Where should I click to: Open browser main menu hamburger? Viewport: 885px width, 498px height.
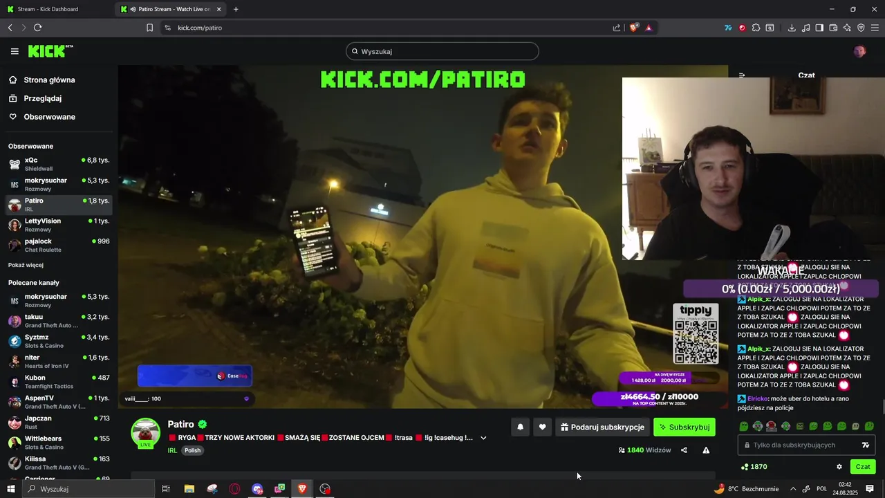(875, 28)
